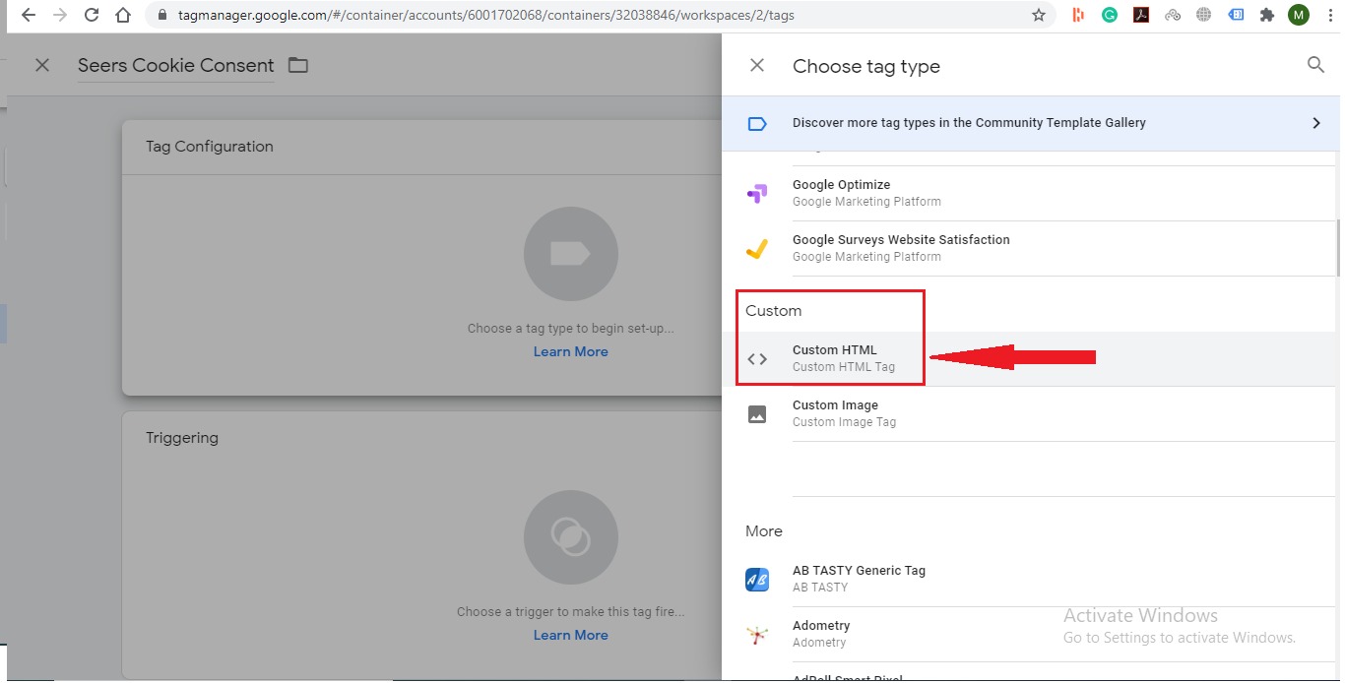
Task: Close the Choose tag type panel
Action: click(757, 65)
